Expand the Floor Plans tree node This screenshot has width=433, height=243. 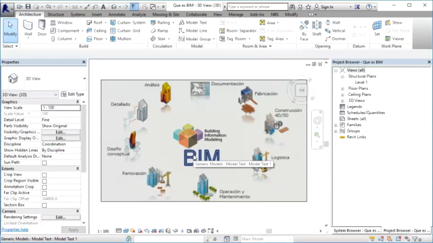(342, 88)
